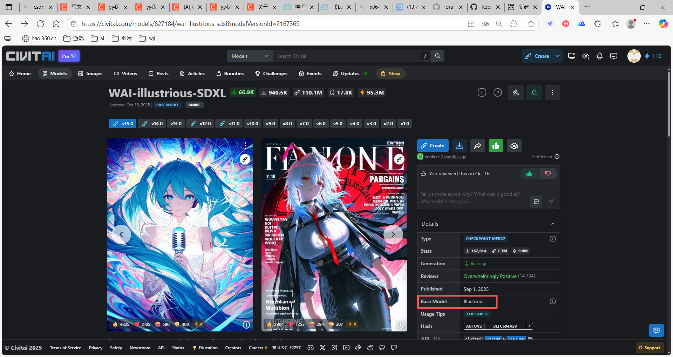Open the Models search category dropdown
Image resolution: width=673 pixels, height=357 pixels.
click(250, 56)
